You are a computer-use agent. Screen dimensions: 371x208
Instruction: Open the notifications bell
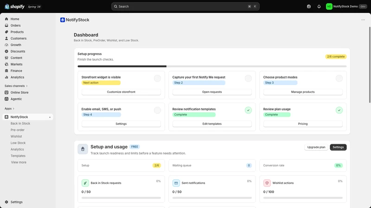click(x=319, y=6)
